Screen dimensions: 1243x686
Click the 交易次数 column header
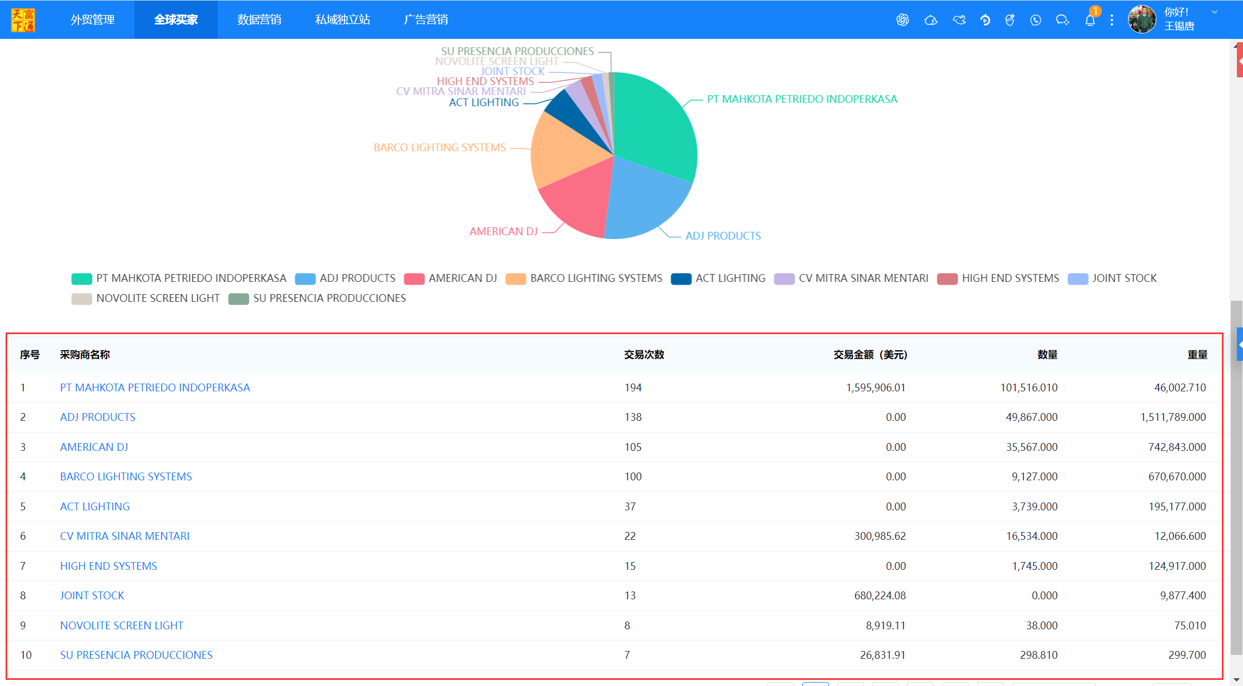[644, 355]
